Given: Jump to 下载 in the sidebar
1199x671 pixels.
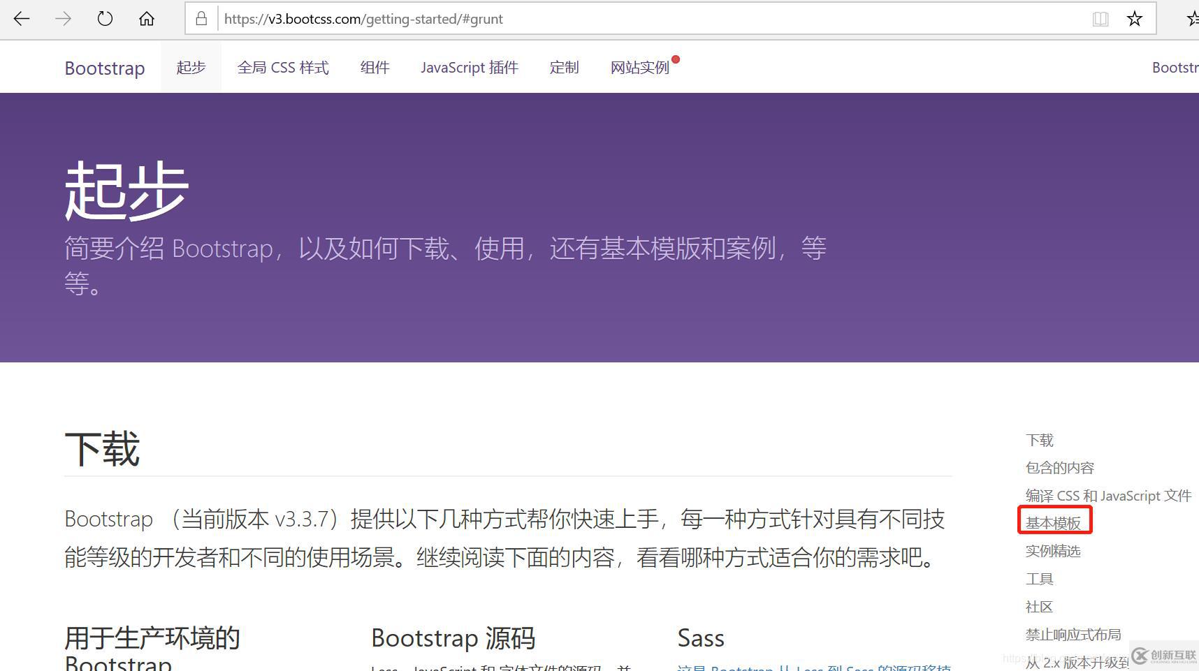Looking at the screenshot, I should pos(1039,440).
